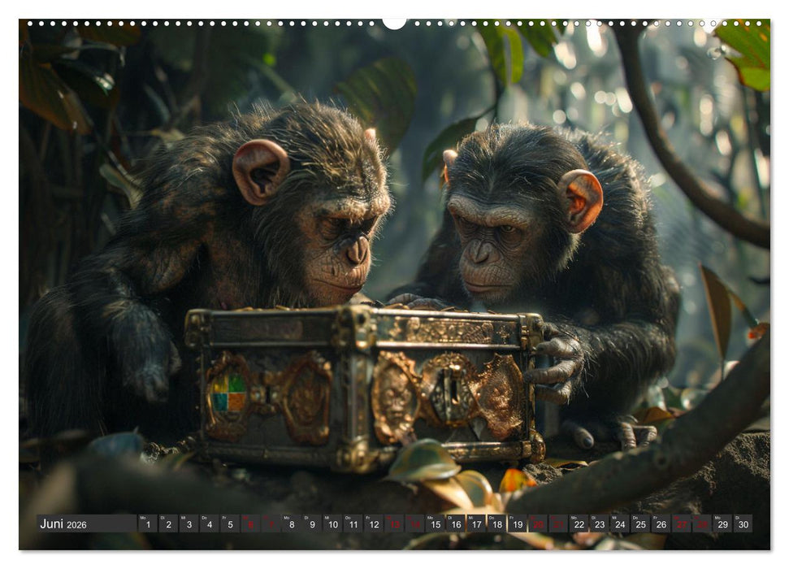This screenshot has width=789, height=569.
Task: Select day 15 on the calendar
Action: coord(435,524)
